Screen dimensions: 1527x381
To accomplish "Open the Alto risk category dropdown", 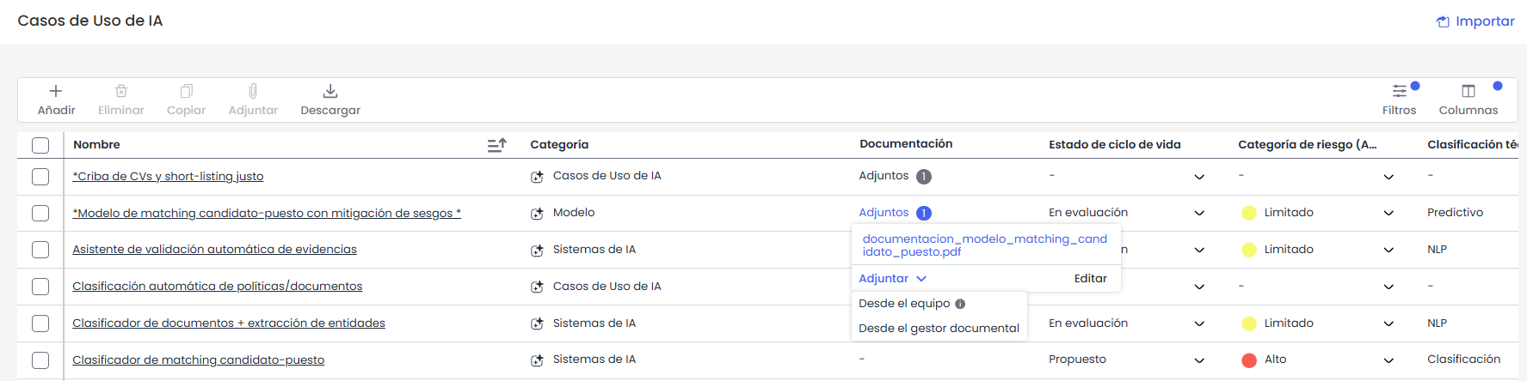I will 1388,360.
